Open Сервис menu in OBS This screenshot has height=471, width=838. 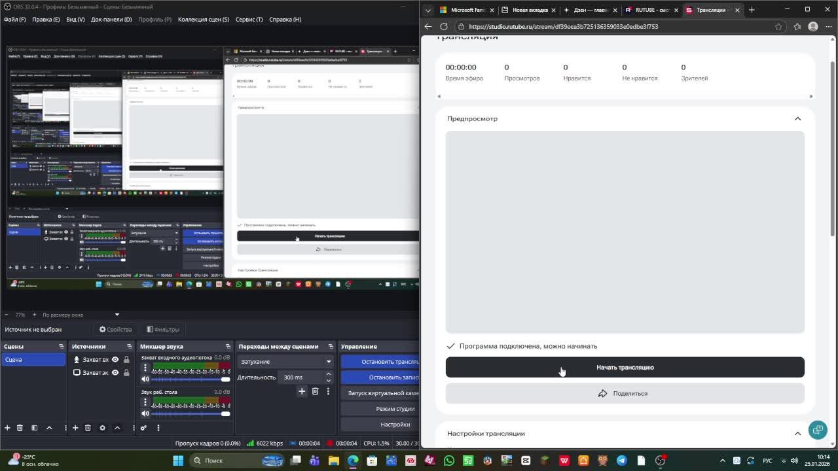pos(249,20)
